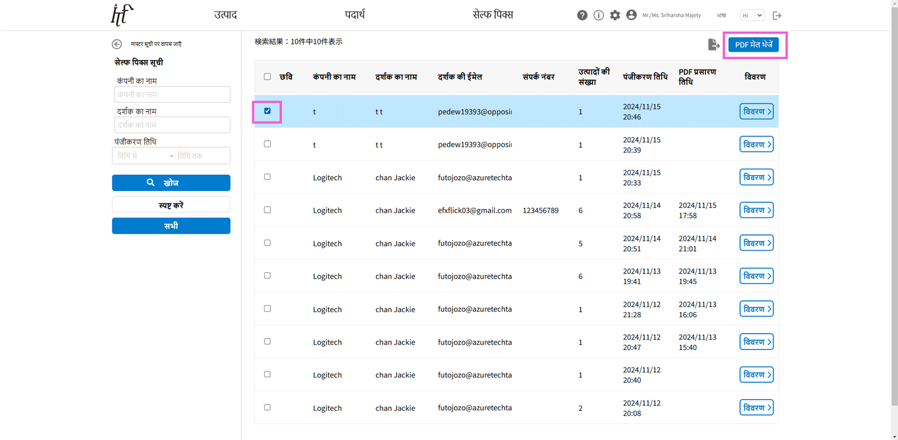Check the checkbox for the 2024/11/14 20:51 row

(267, 242)
